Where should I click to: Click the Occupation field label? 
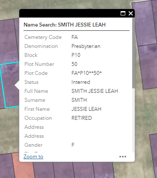point(38,118)
